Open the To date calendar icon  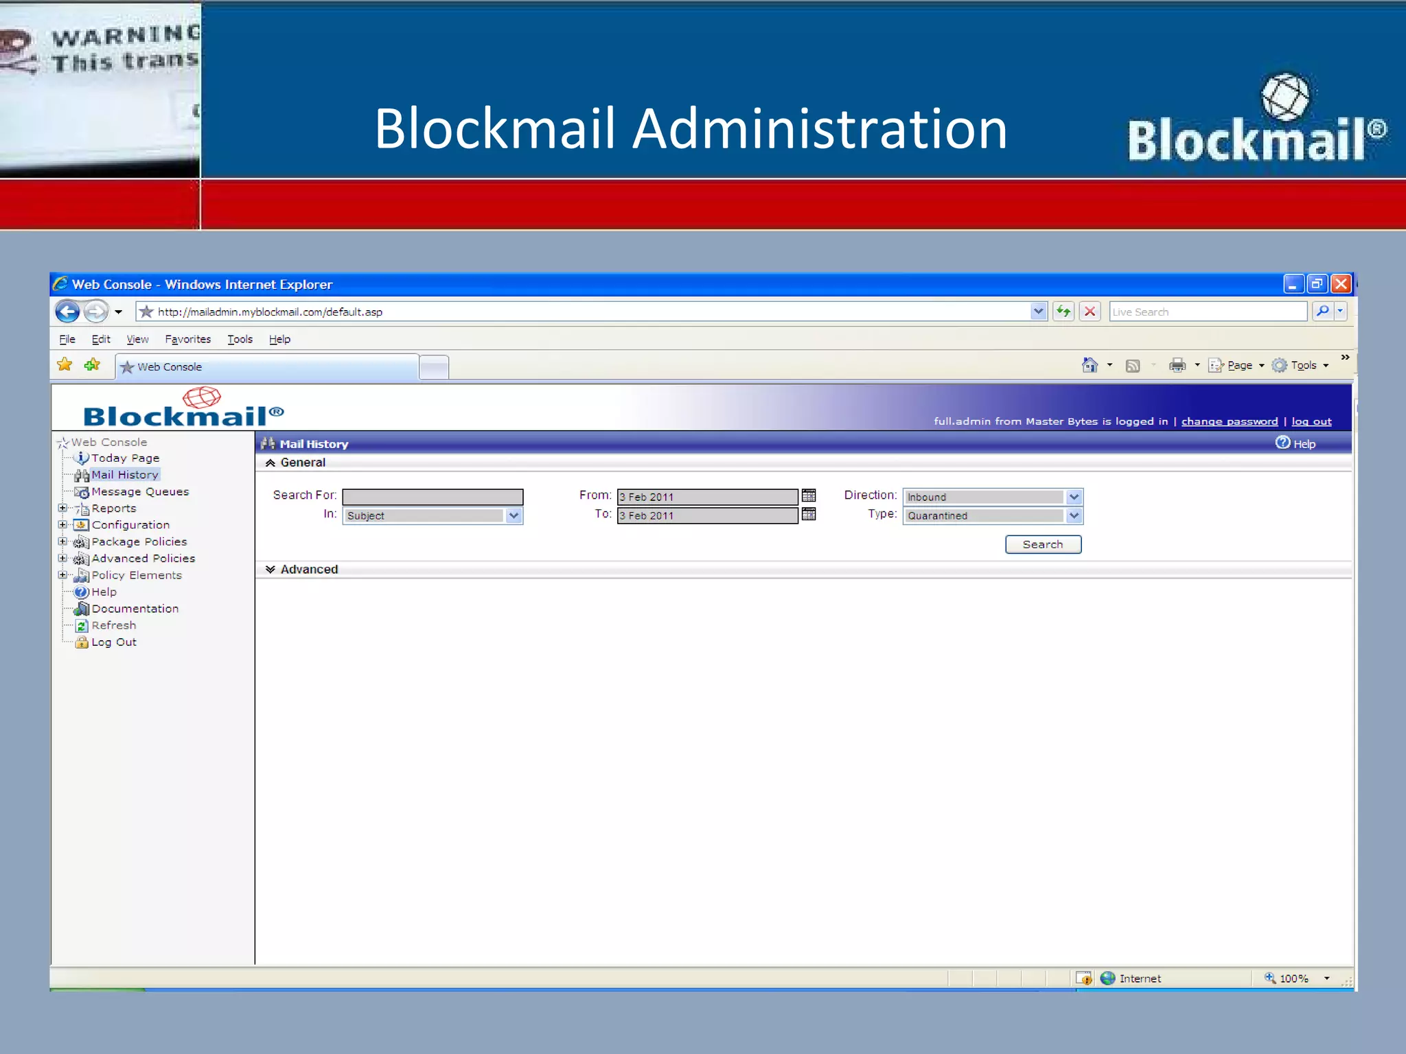tap(809, 514)
